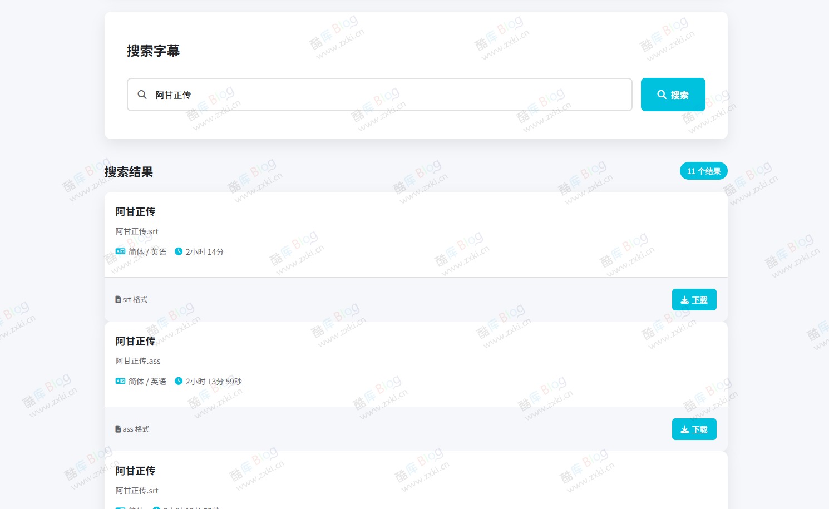The height and width of the screenshot is (509, 829).
Task: Click clock icon beside 2小时 14分
Action: [179, 251]
